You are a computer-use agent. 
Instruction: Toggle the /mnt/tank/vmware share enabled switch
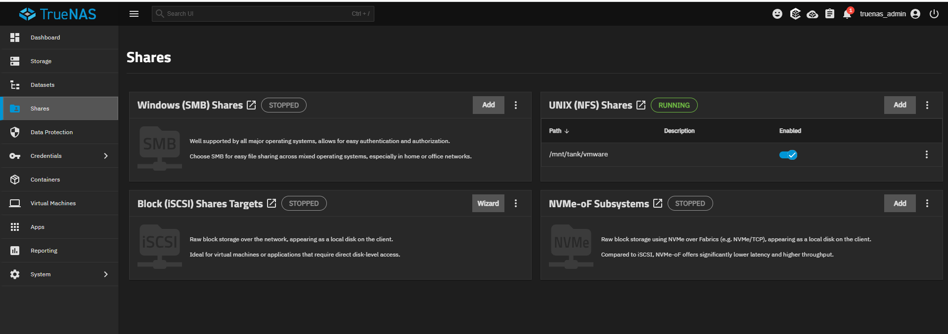point(788,155)
